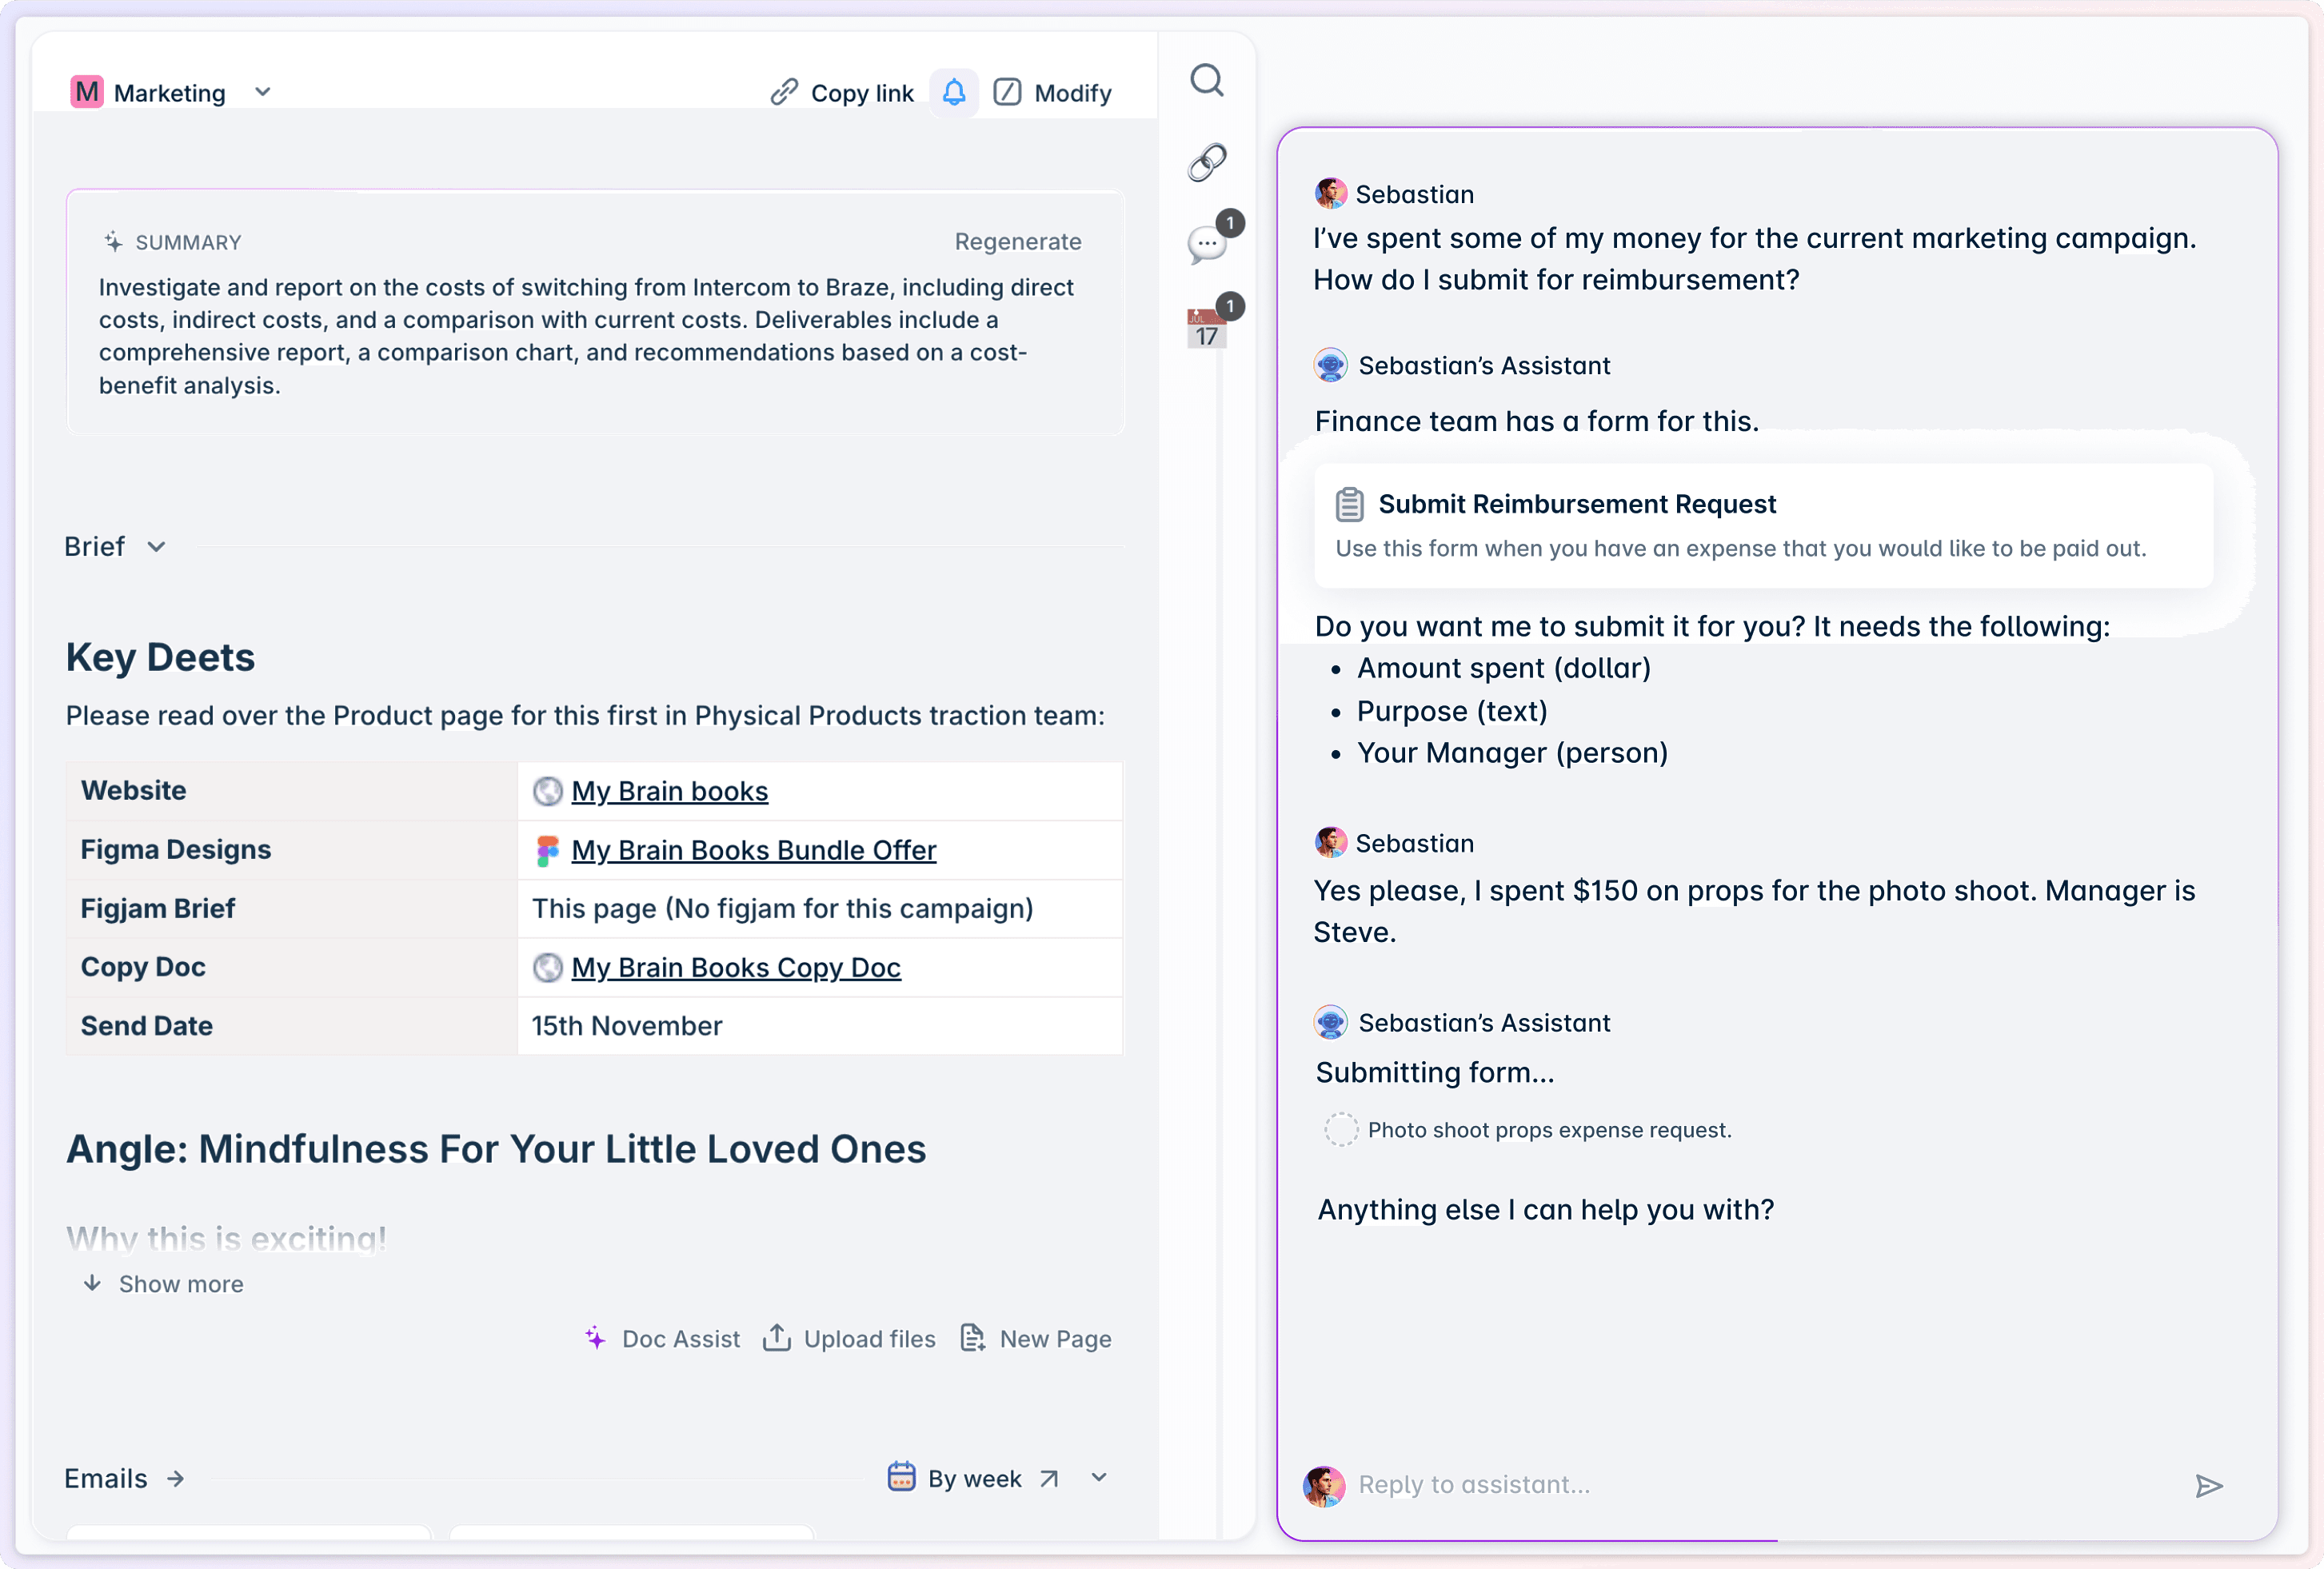This screenshot has height=1569, width=2324.
Task: Open the My Brain books link
Action: coord(669,791)
